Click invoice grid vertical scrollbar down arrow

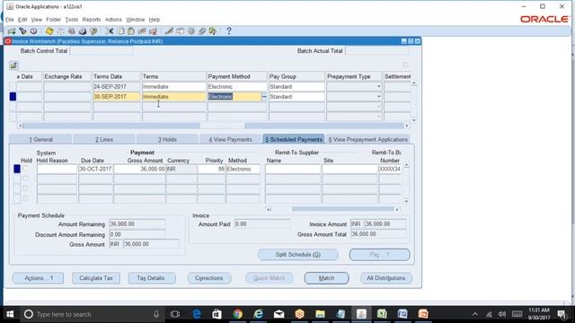click(x=414, y=119)
